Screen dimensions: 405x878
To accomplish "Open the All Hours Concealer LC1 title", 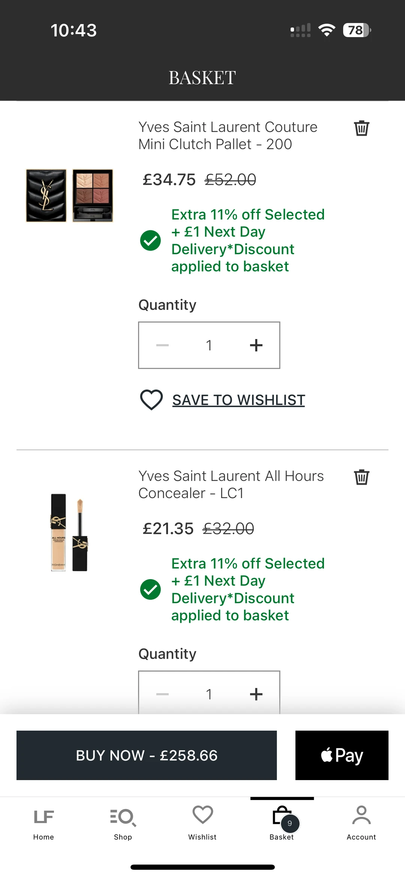I will pyautogui.click(x=231, y=484).
